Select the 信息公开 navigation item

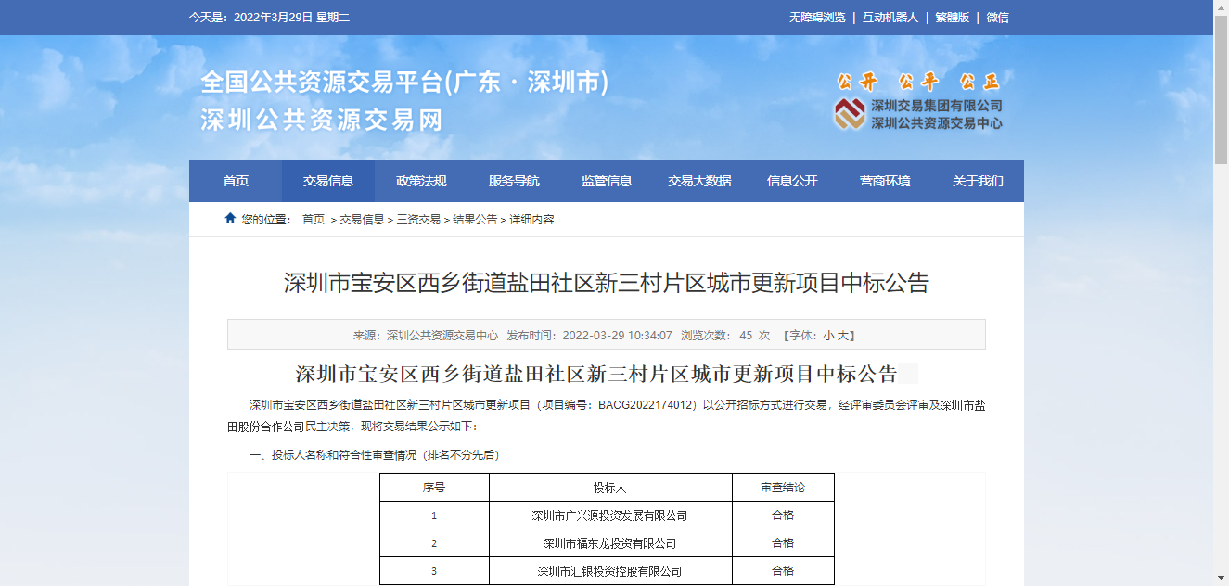792,182
